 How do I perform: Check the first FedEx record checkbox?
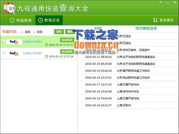coord(4,42)
